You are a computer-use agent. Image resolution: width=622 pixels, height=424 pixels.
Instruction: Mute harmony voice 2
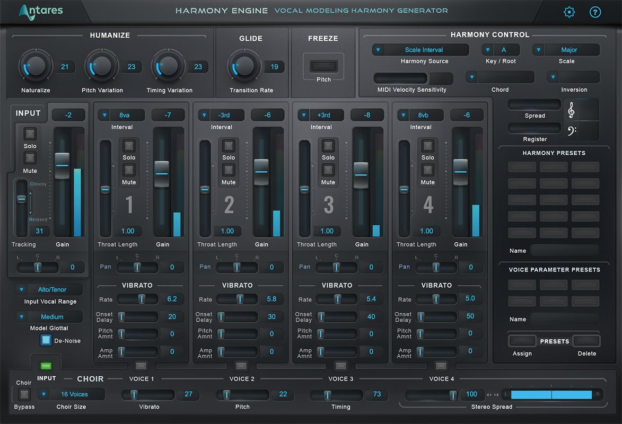[229, 170]
